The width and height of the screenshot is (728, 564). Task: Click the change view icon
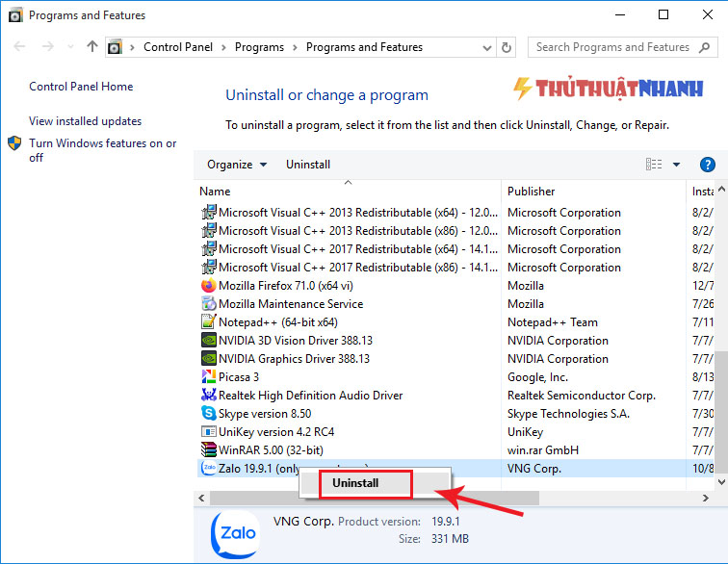[654, 165]
